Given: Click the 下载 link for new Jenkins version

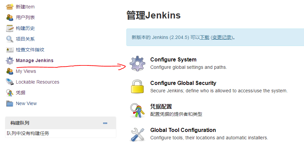Looking at the screenshot, I should 205,38.
